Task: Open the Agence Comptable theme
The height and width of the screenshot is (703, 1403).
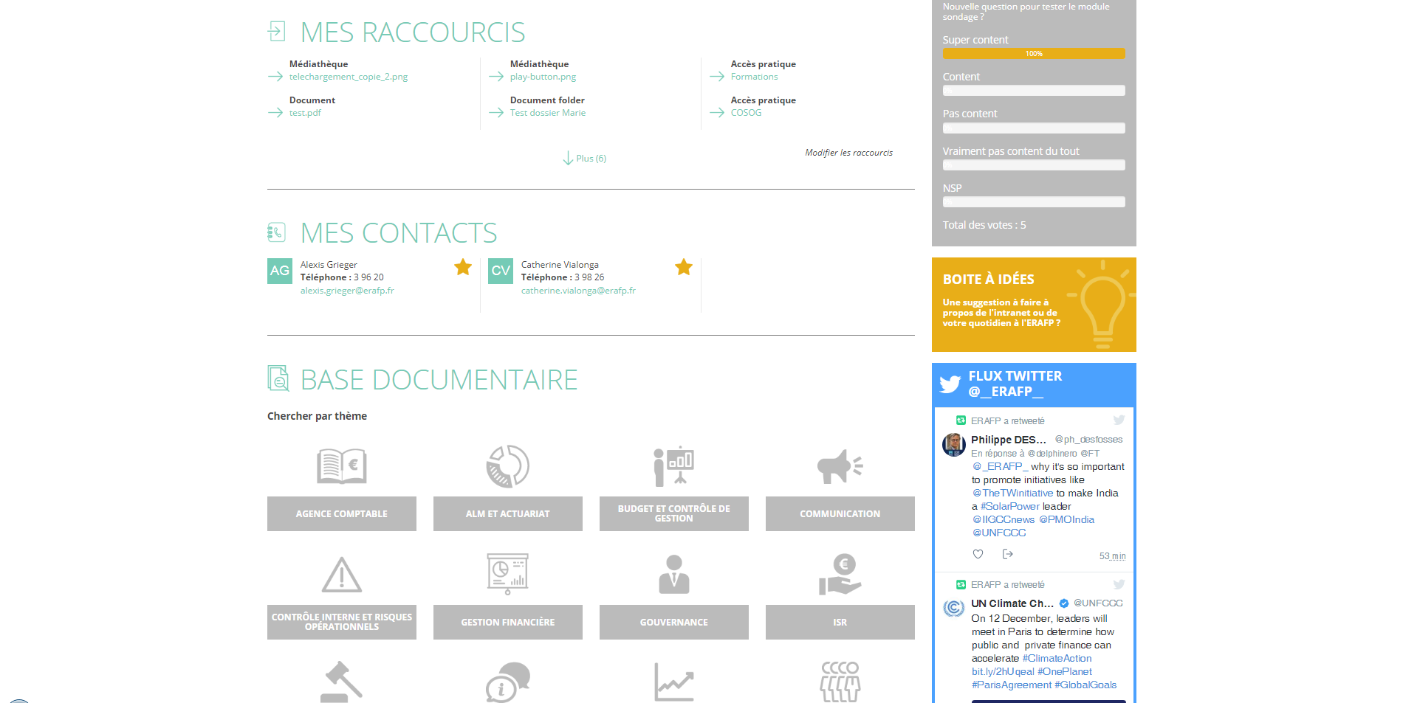Action: tap(342, 513)
